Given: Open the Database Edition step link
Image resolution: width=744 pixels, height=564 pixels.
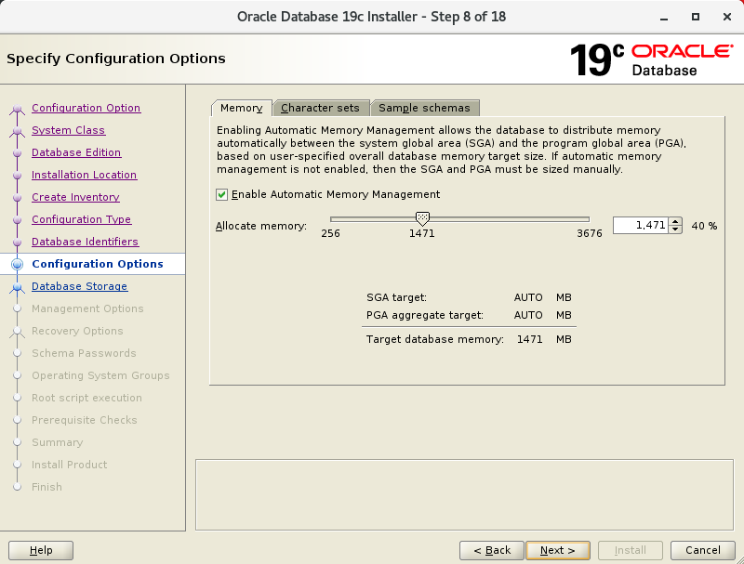Looking at the screenshot, I should click(76, 152).
